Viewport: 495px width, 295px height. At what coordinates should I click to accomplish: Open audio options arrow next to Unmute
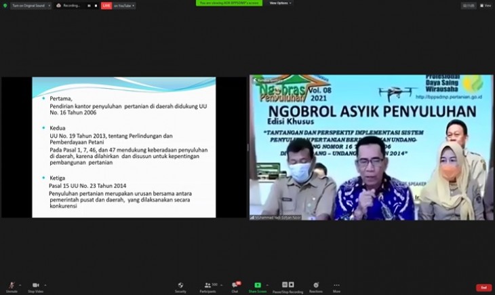tap(20, 286)
